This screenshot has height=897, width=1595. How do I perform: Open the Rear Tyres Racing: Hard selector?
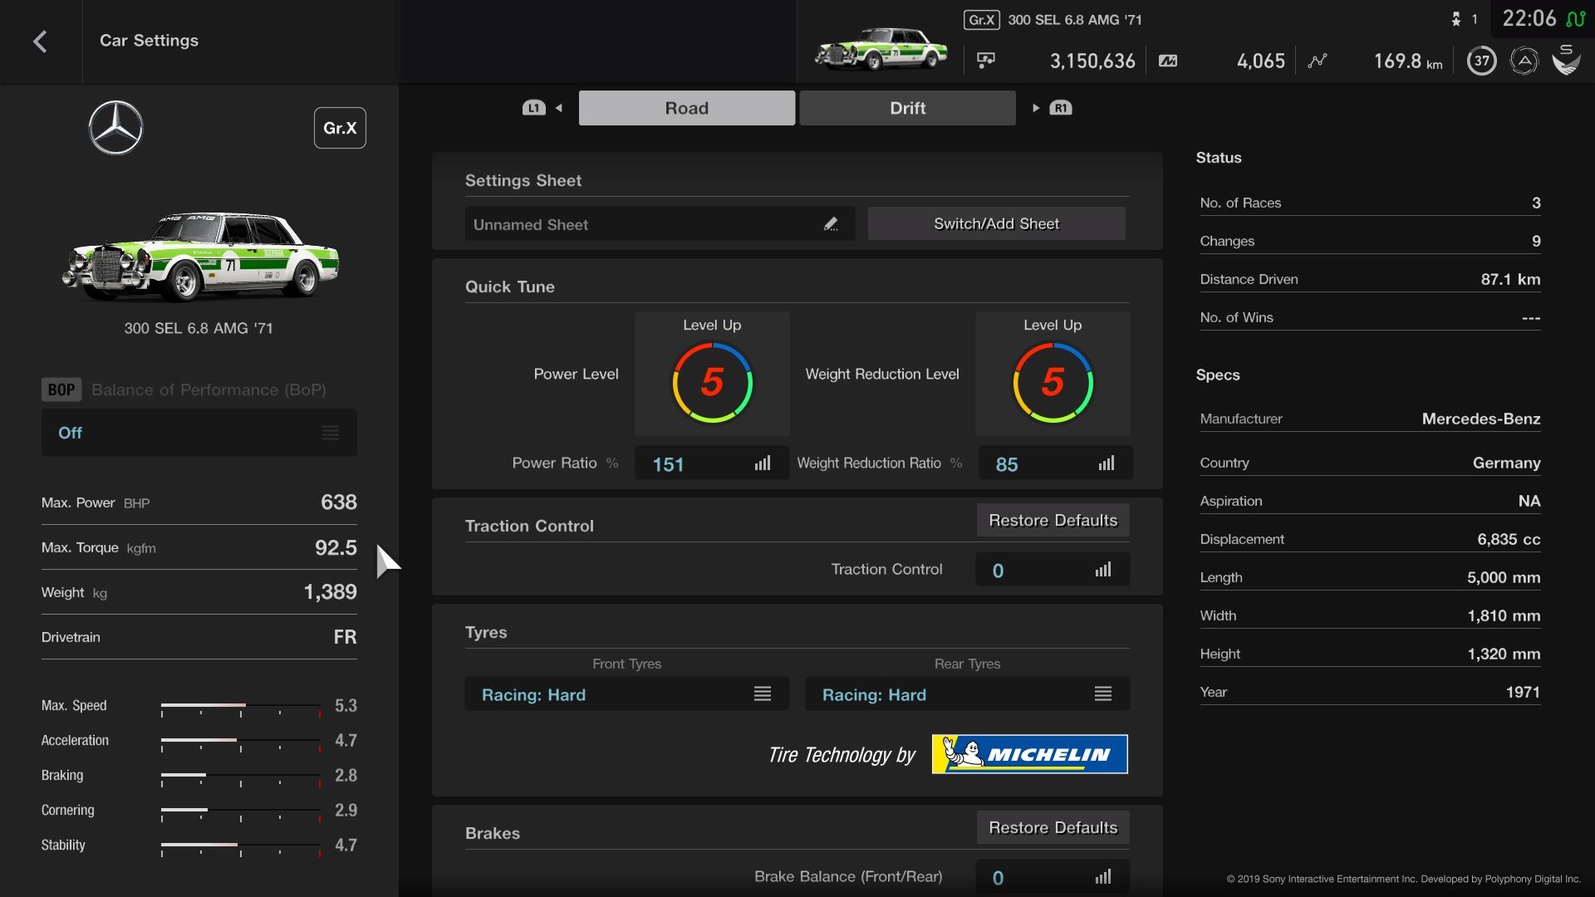[x=968, y=694]
